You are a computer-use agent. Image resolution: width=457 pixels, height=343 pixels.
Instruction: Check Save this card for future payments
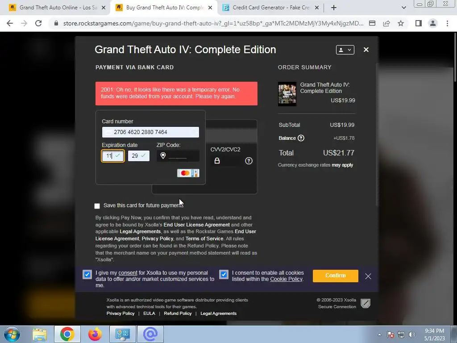pos(97,206)
